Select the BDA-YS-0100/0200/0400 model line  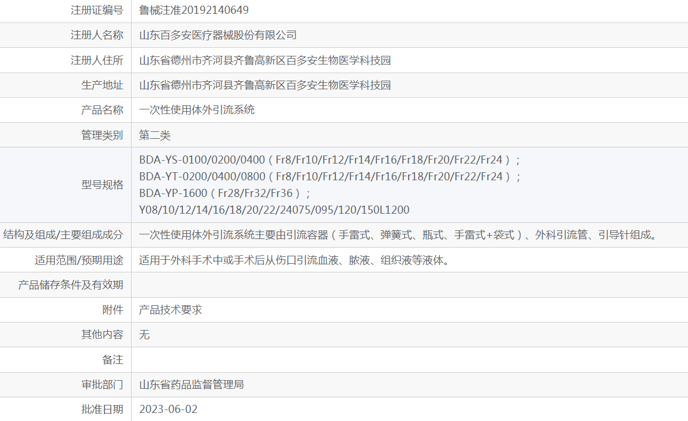pos(330,160)
